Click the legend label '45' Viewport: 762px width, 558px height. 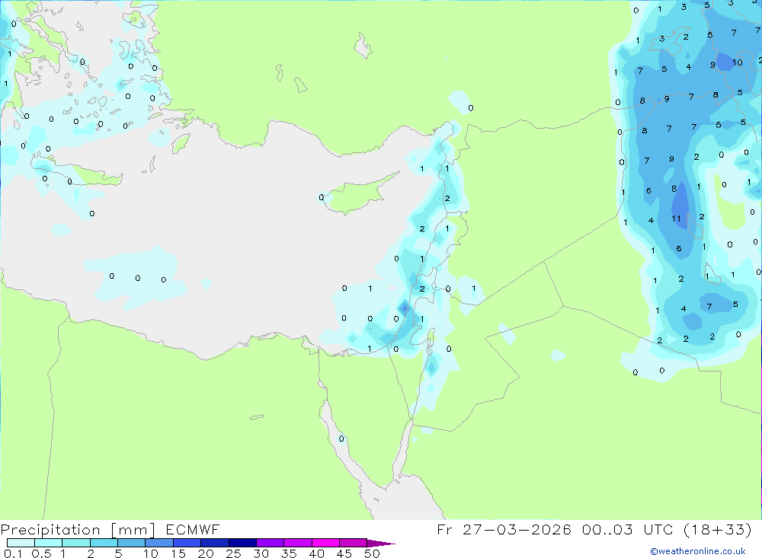(344, 553)
